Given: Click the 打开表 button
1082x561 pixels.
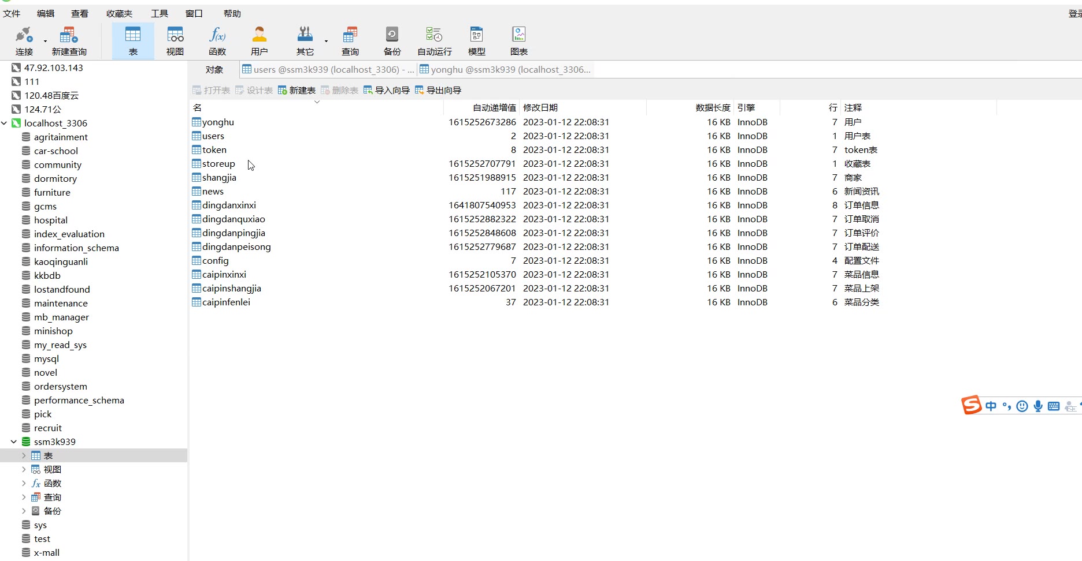Looking at the screenshot, I should (211, 90).
